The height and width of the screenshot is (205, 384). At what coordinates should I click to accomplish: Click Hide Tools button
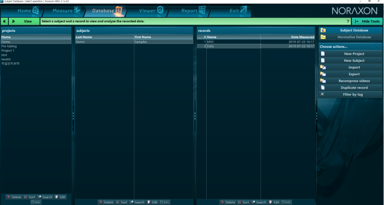(367, 21)
